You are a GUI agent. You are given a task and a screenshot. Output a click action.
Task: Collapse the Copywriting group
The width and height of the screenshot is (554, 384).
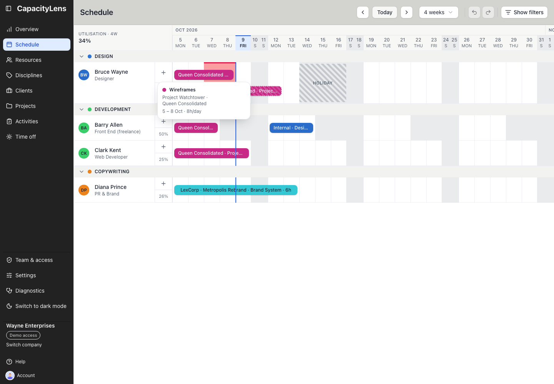82,172
